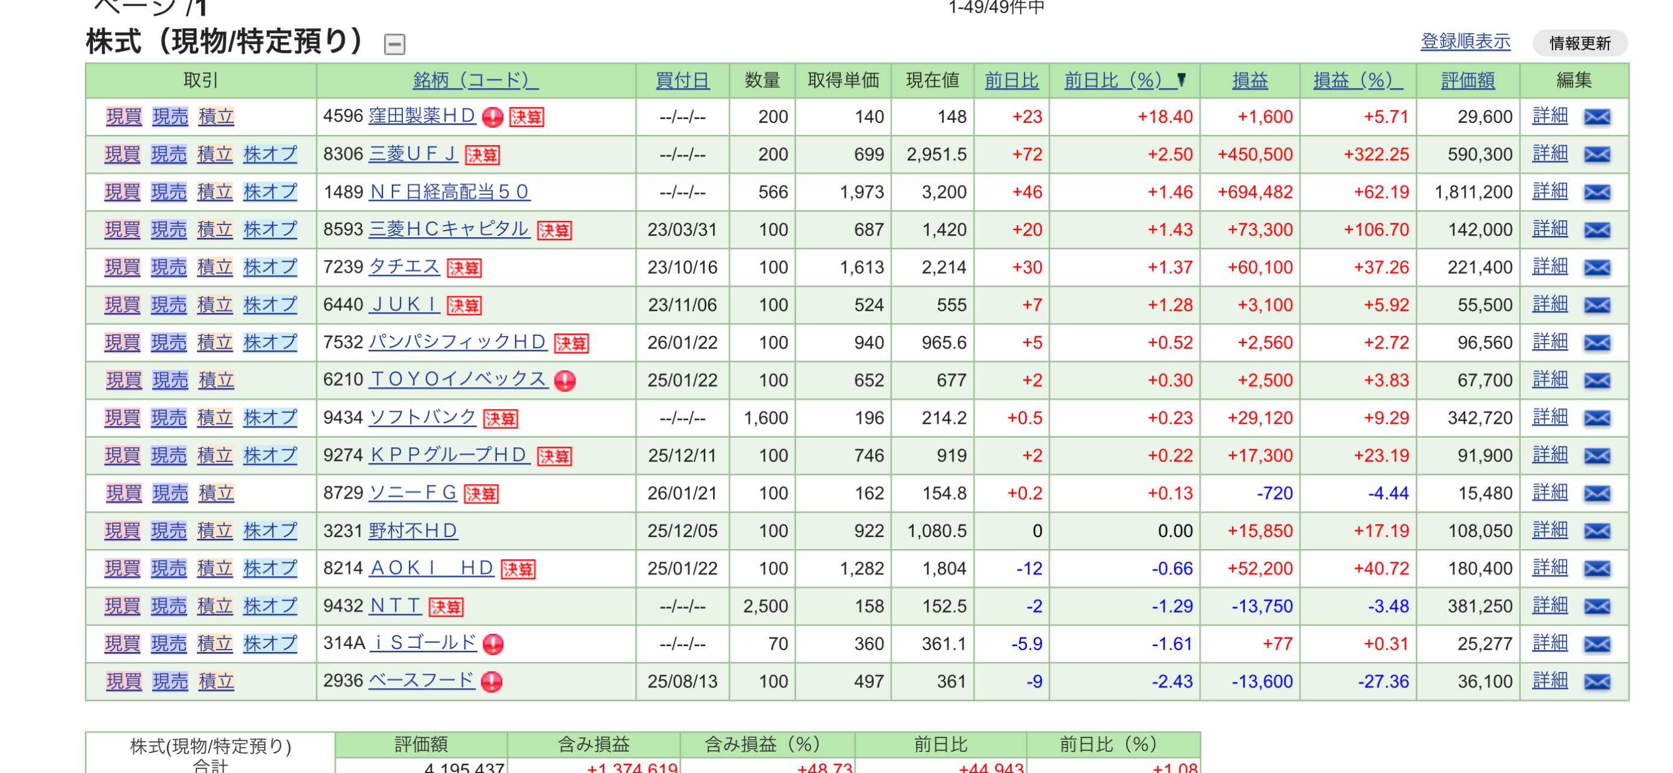
Task: Click the 決算 badge next to ソフトバンク
Action: (500, 418)
